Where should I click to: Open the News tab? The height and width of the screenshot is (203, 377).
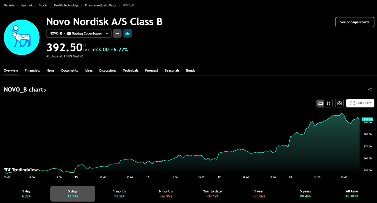51,70
